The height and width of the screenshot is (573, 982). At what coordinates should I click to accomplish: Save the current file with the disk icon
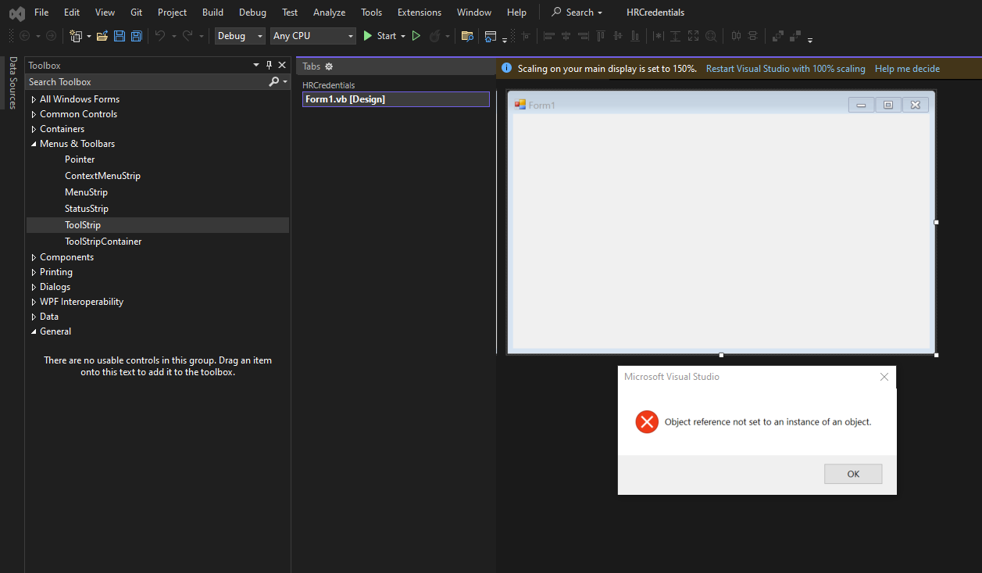click(x=120, y=36)
